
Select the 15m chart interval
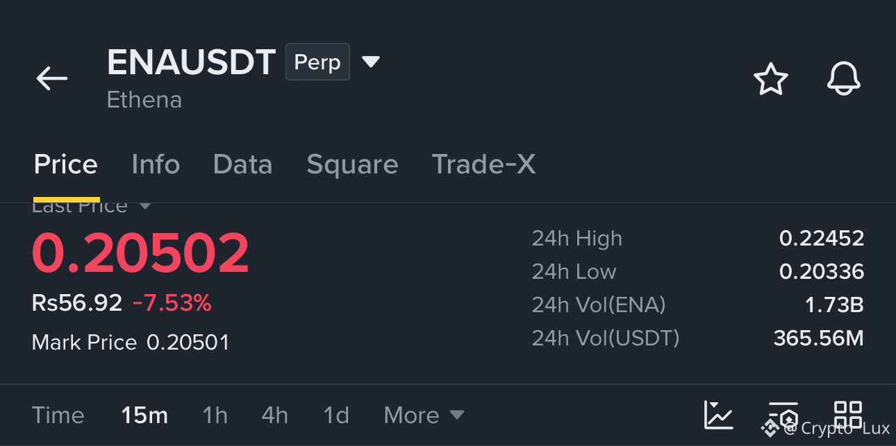(144, 415)
